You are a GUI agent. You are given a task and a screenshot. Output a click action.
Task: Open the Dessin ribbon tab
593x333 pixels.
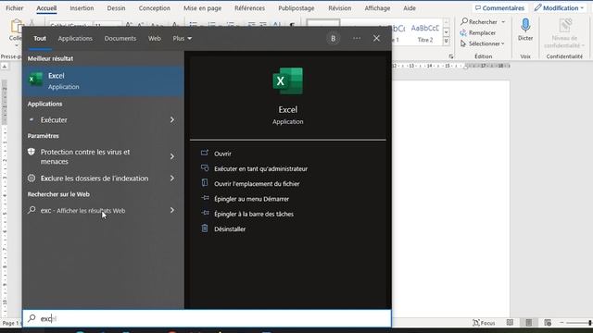click(x=116, y=8)
